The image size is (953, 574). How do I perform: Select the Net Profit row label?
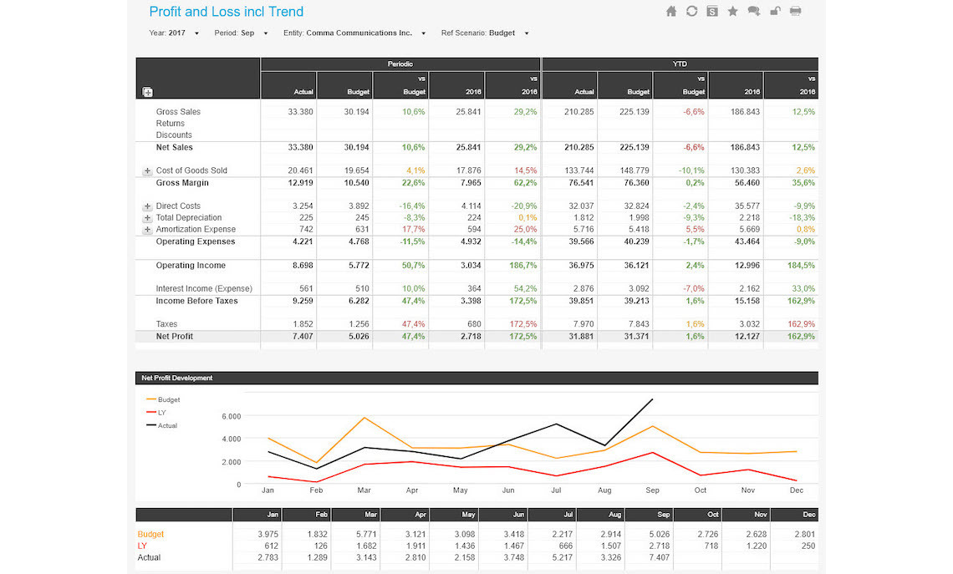[175, 336]
